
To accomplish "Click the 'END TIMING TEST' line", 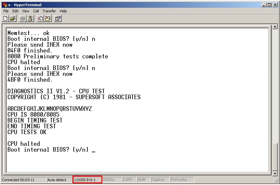I will tap(32, 126).
